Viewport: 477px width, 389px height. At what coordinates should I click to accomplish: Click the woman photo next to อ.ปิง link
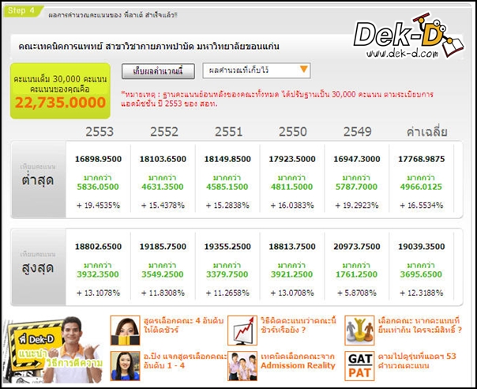[126, 365]
